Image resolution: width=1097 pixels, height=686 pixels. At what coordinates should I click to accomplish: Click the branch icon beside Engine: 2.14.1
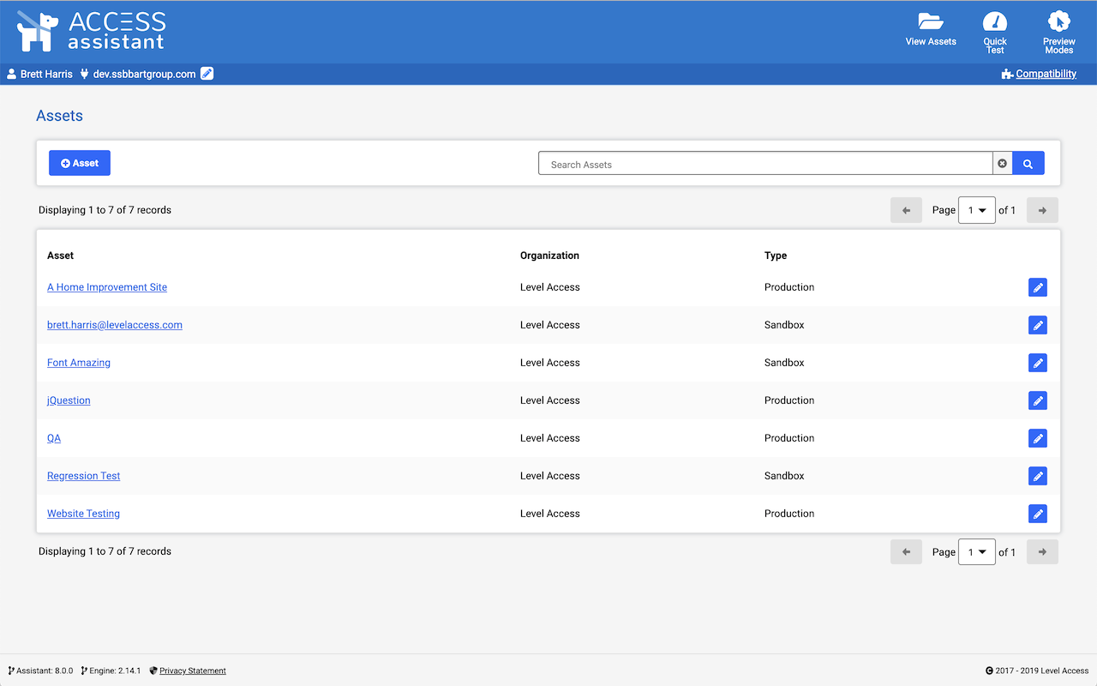[84, 671]
